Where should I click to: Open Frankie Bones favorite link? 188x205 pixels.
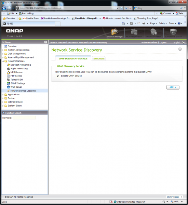point(31,18)
